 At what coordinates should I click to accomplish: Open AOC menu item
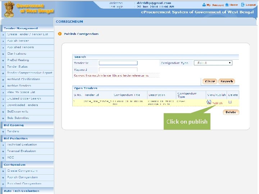[x=10, y=157]
